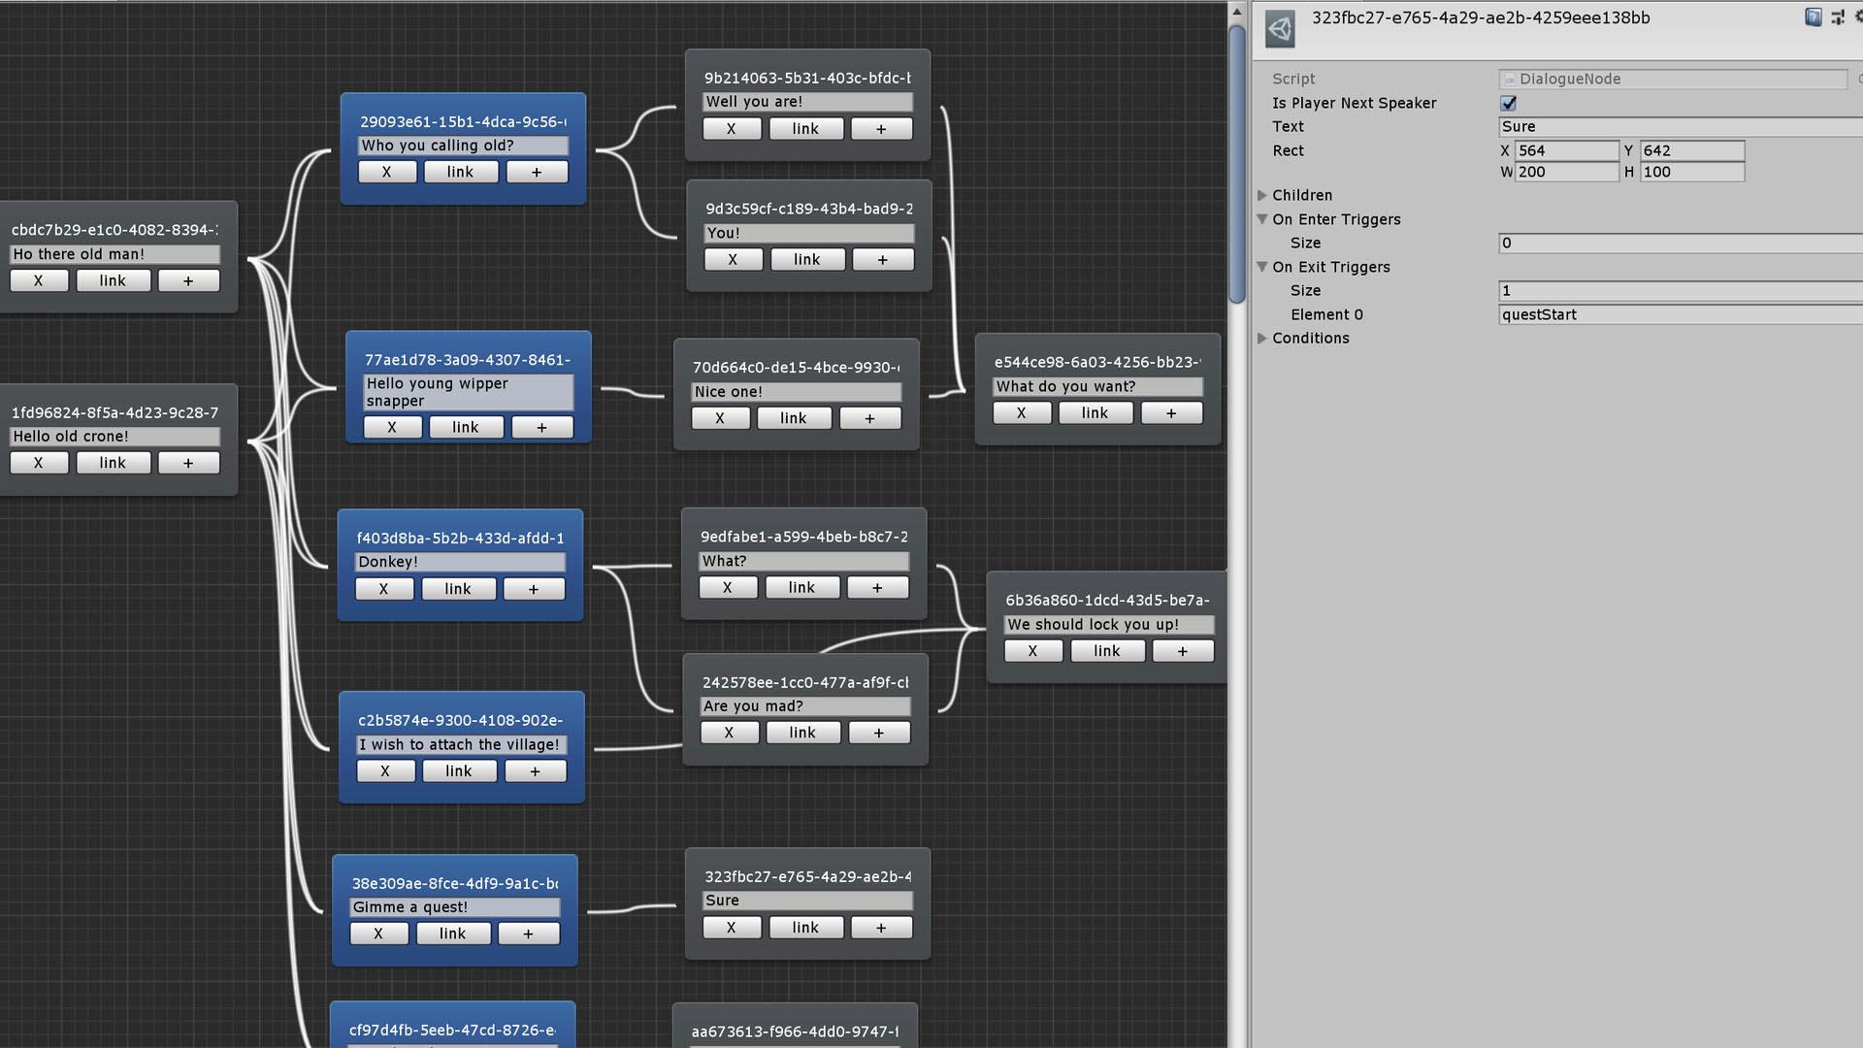The image size is (1863, 1048).
Task: Click the presets icon in the inspector header
Action: (x=1839, y=17)
